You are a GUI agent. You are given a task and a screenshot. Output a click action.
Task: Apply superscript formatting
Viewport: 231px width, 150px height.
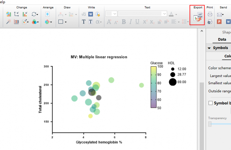click(145, 22)
